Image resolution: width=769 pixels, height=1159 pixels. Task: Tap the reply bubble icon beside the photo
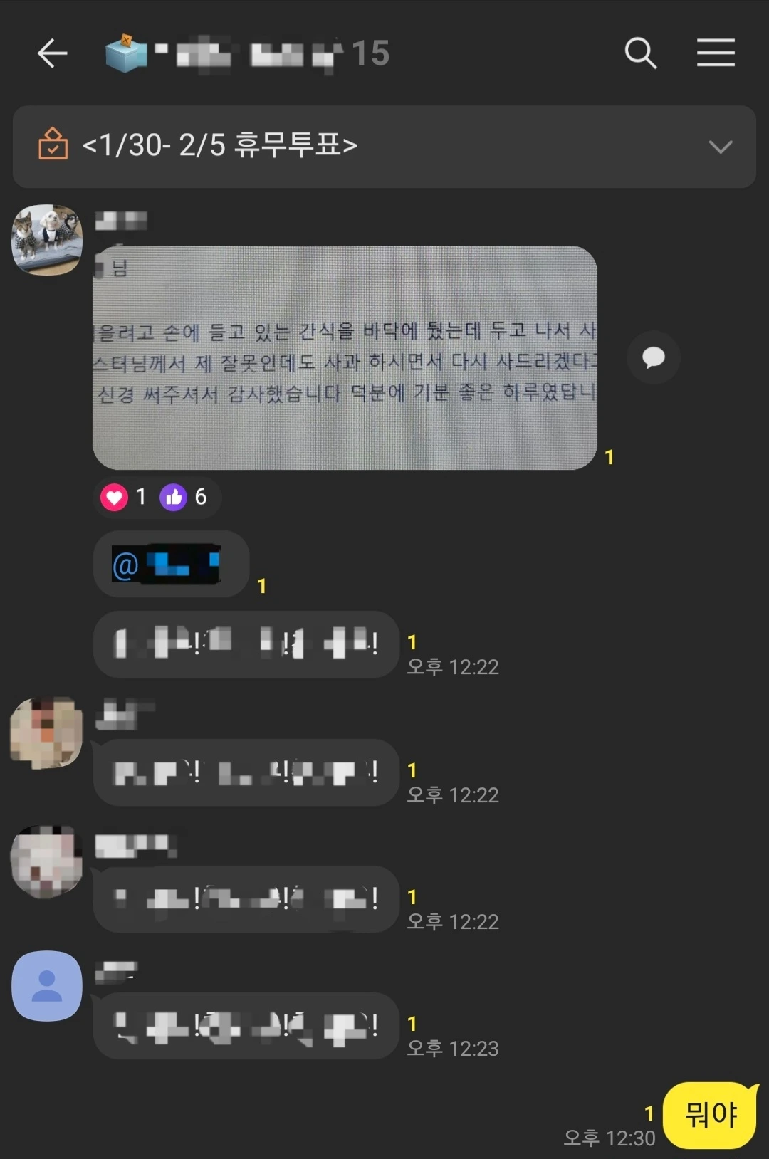[653, 357]
